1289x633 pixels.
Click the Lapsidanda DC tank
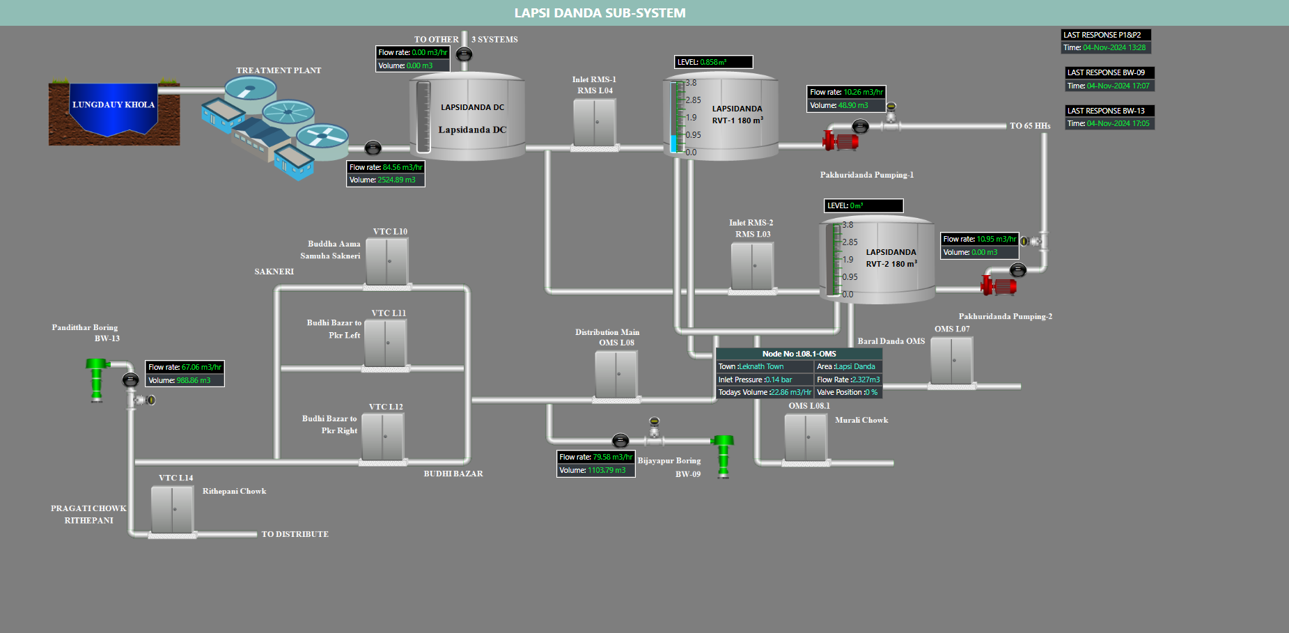(x=467, y=117)
